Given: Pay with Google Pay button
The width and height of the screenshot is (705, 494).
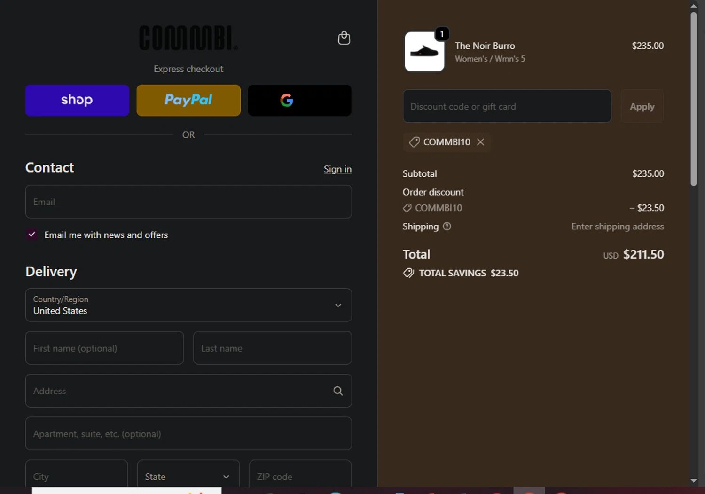Looking at the screenshot, I should click(300, 100).
